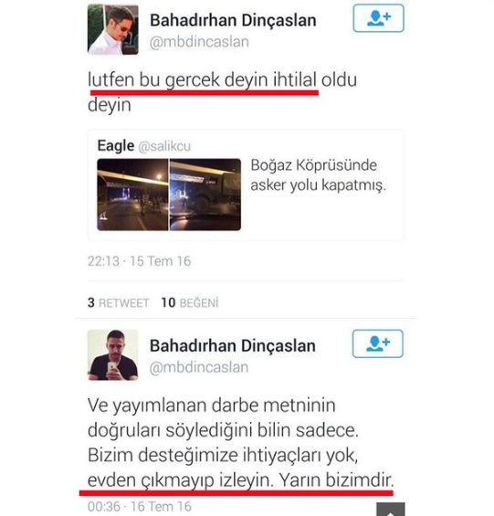Follow the user via the first tweet's follow icon
This screenshot has height=516, width=494.
[378, 18]
